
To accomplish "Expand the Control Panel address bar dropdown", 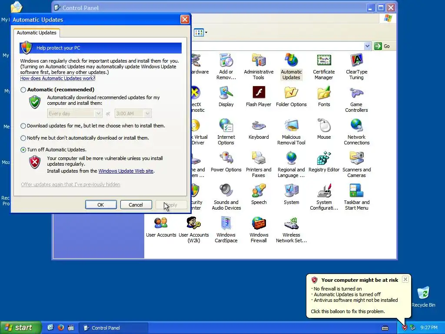I will point(367,46).
